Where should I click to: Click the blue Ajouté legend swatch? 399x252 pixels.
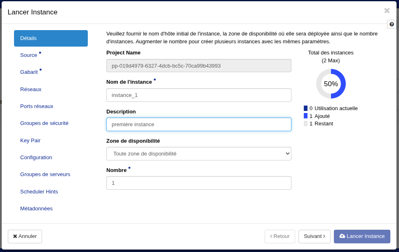click(x=305, y=116)
